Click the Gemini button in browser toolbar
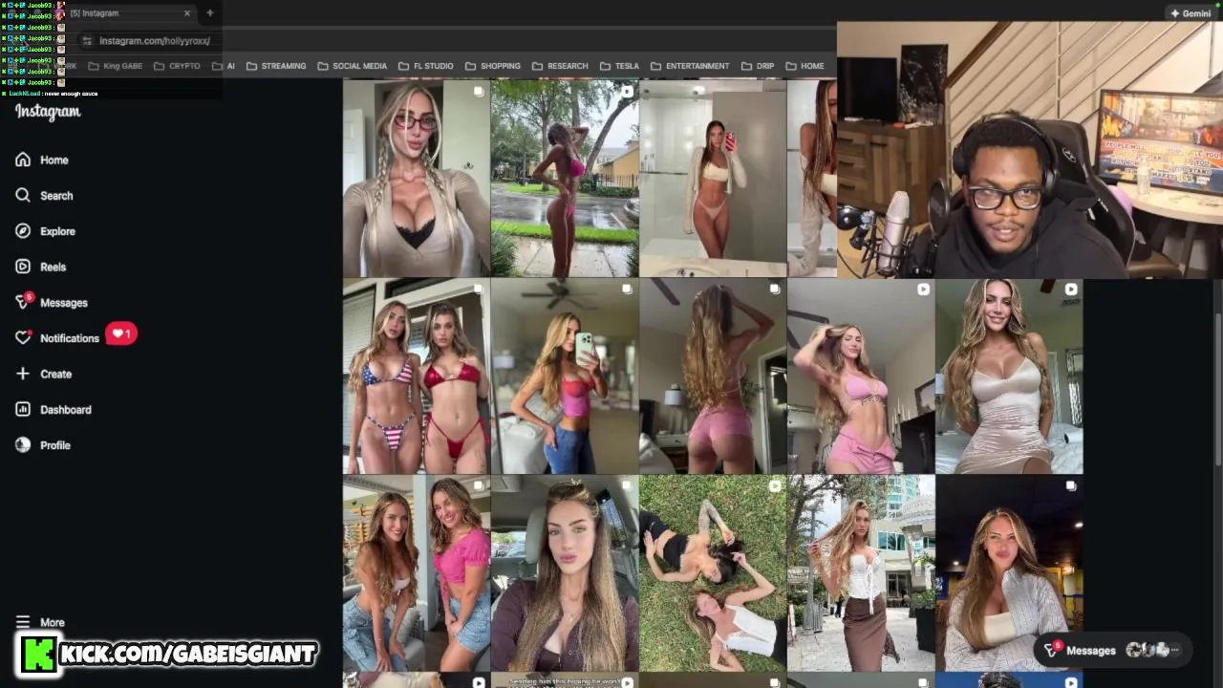 click(x=1191, y=13)
